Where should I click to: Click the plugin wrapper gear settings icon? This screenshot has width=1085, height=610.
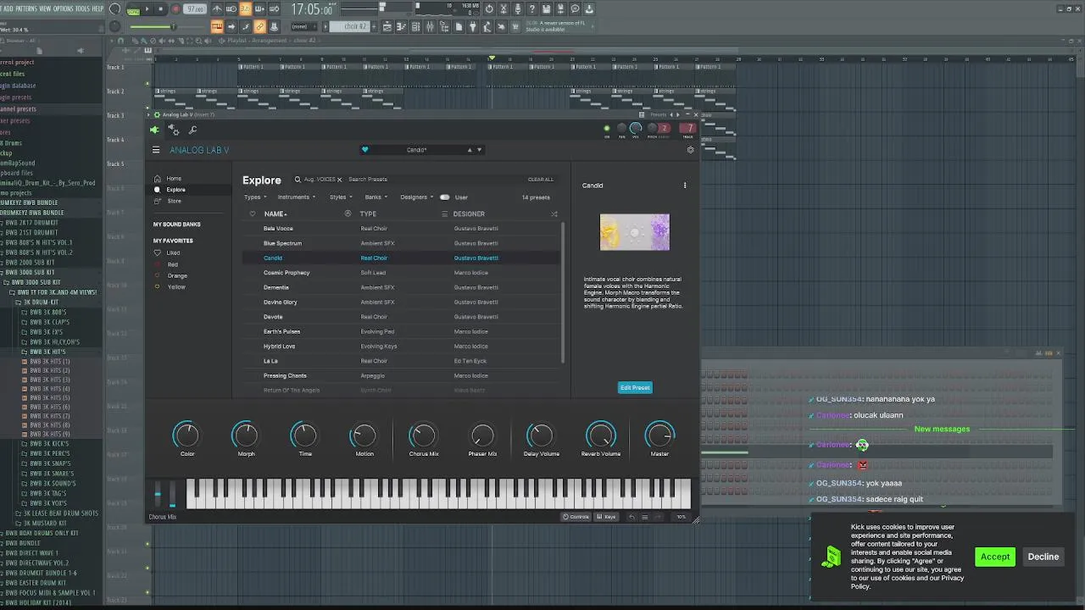point(174,130)
